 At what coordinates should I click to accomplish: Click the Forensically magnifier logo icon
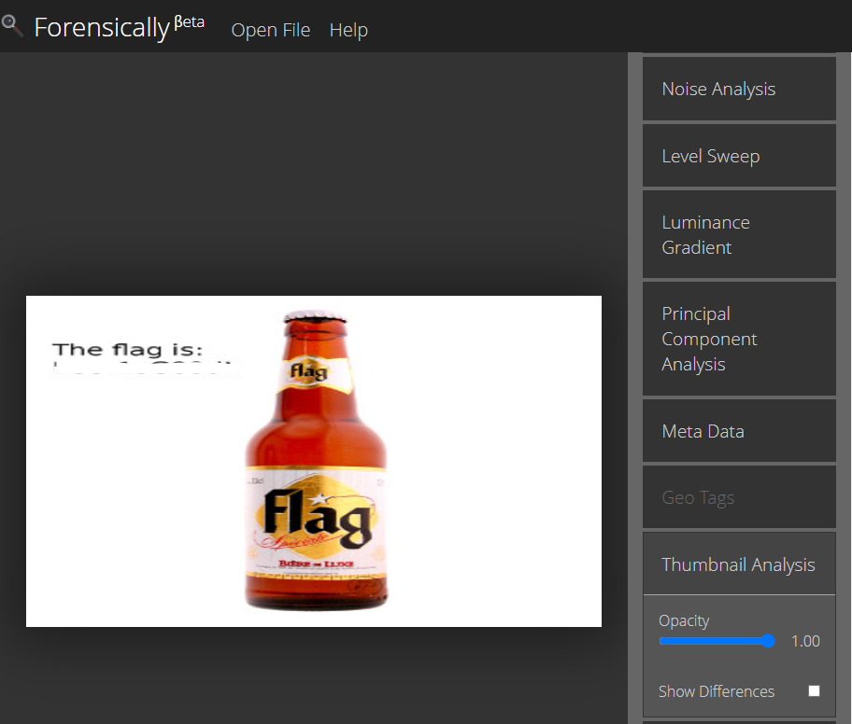11,25
